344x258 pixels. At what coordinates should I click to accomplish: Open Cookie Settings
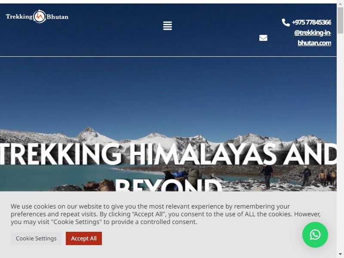pyautogui.click(x=36, y=238)
